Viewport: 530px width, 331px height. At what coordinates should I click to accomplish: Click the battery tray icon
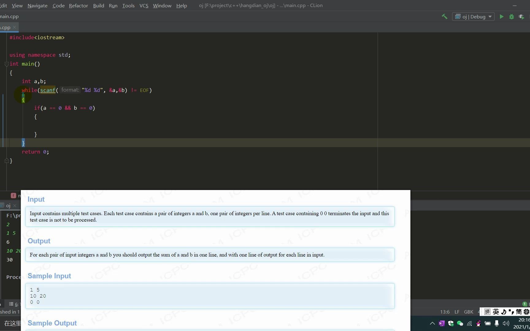tap(487, 323)
